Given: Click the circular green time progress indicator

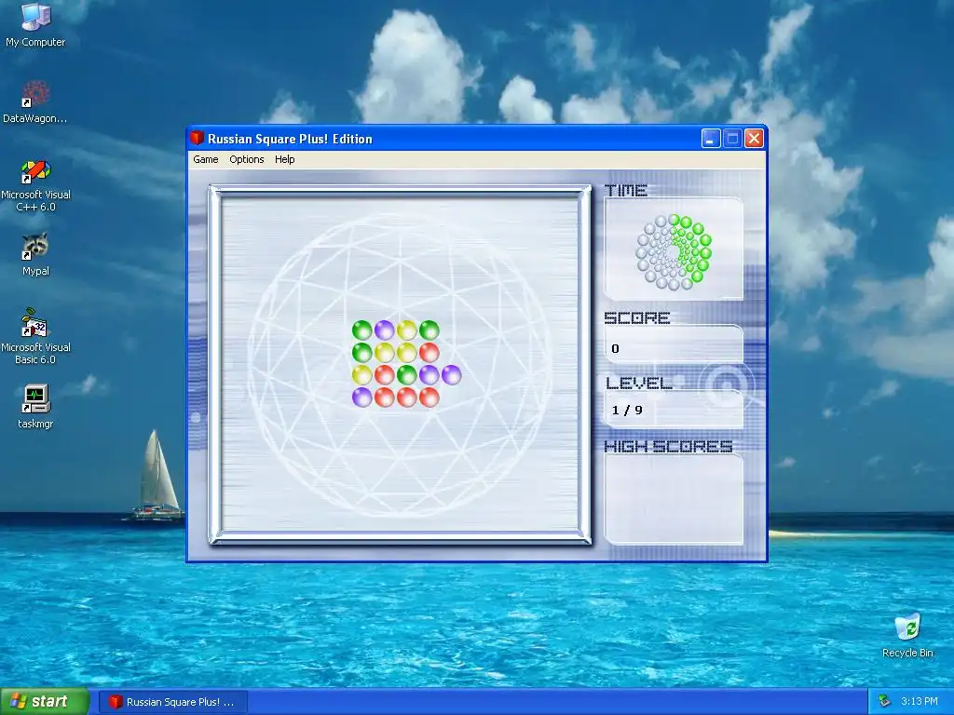Looking at the screenshot, I should (x=674, y=251).
